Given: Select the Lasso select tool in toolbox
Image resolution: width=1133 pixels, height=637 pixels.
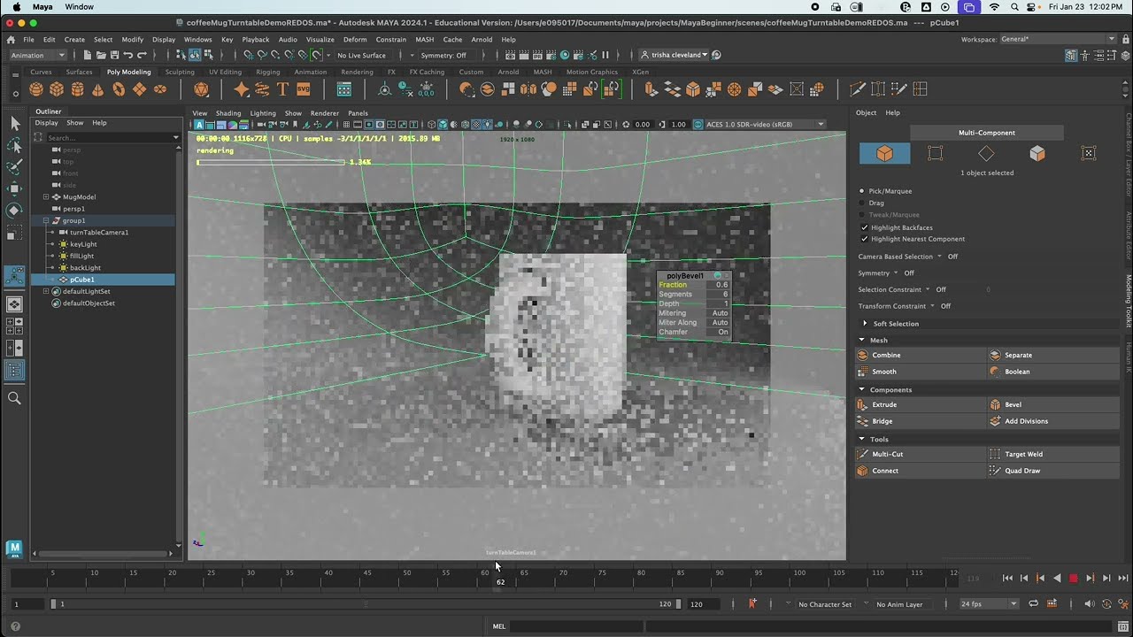Looking at the screenshot, I should click(x=14, y=145).
